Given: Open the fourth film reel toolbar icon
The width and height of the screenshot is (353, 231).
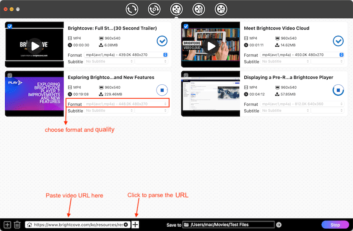Looking at the screenshot, I should (198, 9).
